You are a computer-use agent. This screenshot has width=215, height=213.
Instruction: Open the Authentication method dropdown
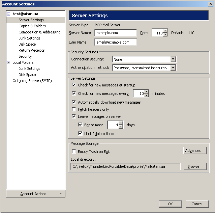tap(173, 68)
